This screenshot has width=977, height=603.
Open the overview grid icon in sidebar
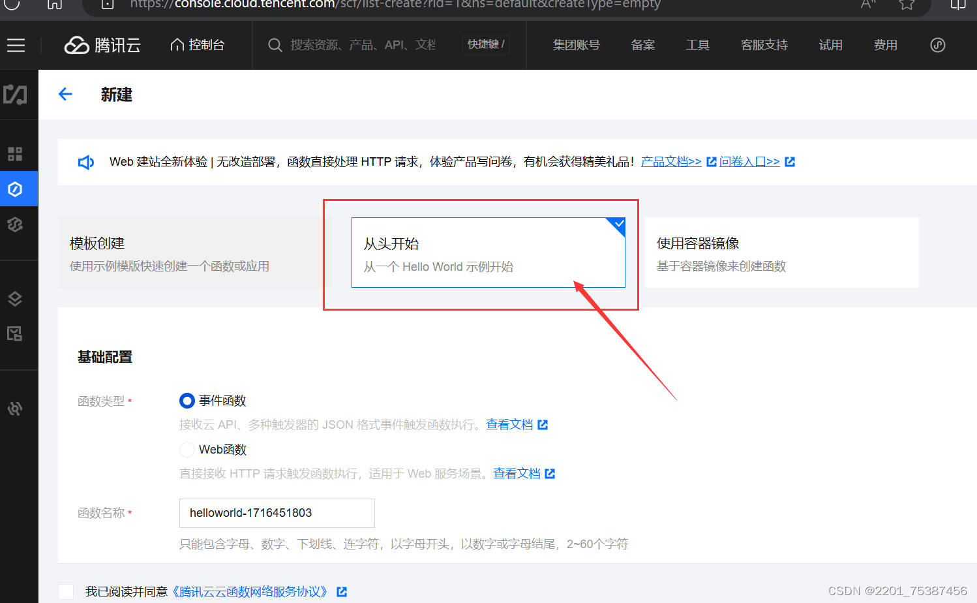(x=15, y=154)
